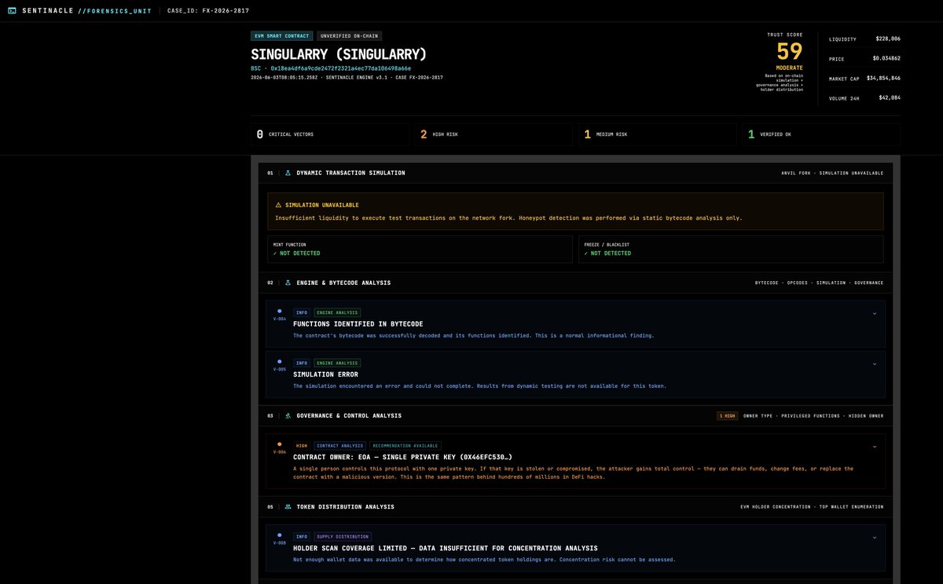943x584 pixels.
Task: Click the 1 HIGH badge in Governance header
Action: 727,416
